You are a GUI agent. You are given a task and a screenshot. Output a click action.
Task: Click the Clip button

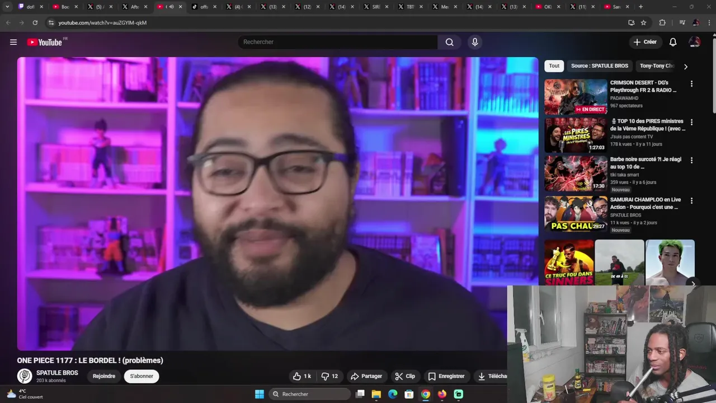point(405,376)
